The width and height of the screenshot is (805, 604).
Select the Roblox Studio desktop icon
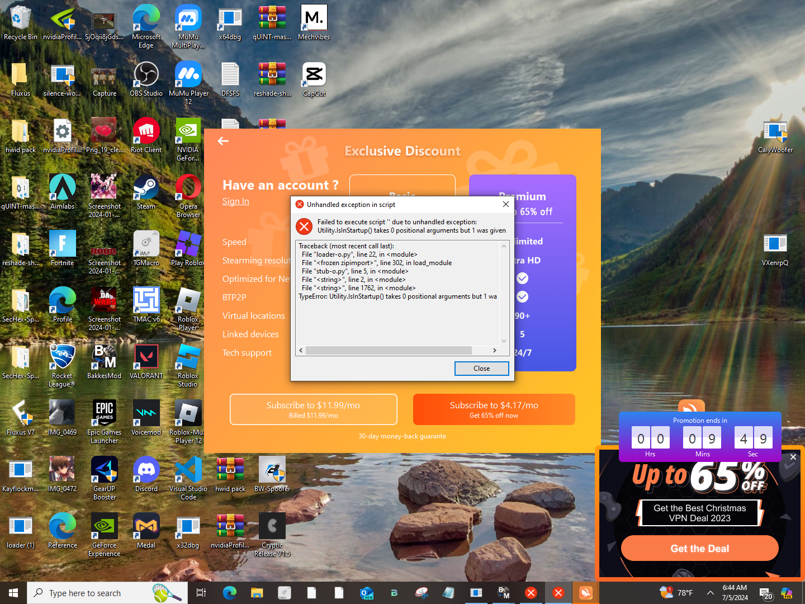188,366
